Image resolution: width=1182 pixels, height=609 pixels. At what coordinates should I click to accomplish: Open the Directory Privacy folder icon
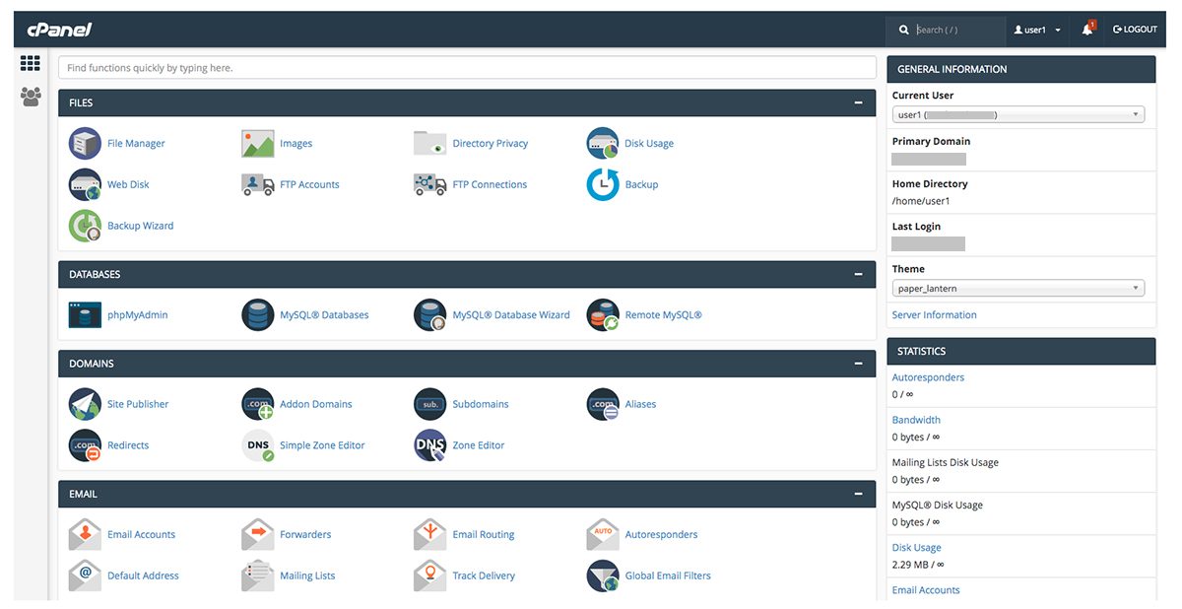tap(430, 143)
